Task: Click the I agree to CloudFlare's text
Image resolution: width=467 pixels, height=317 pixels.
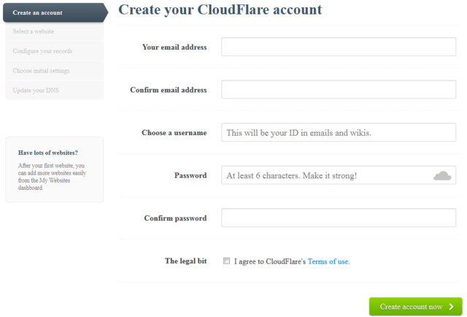Action: tap(270, 261)
